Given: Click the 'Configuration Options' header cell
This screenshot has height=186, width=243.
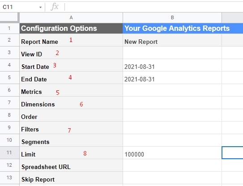Looking at the screenshot, I should coord(71,28).
